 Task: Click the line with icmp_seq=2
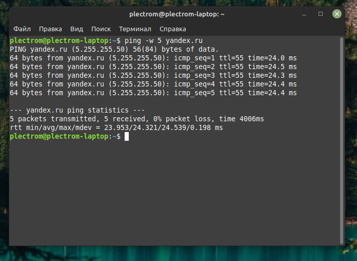(x=153, y=67)
